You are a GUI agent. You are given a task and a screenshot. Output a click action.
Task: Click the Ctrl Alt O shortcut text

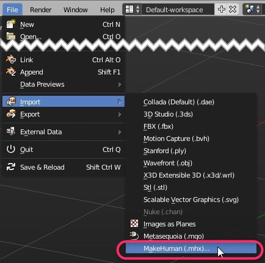(106, 60)
